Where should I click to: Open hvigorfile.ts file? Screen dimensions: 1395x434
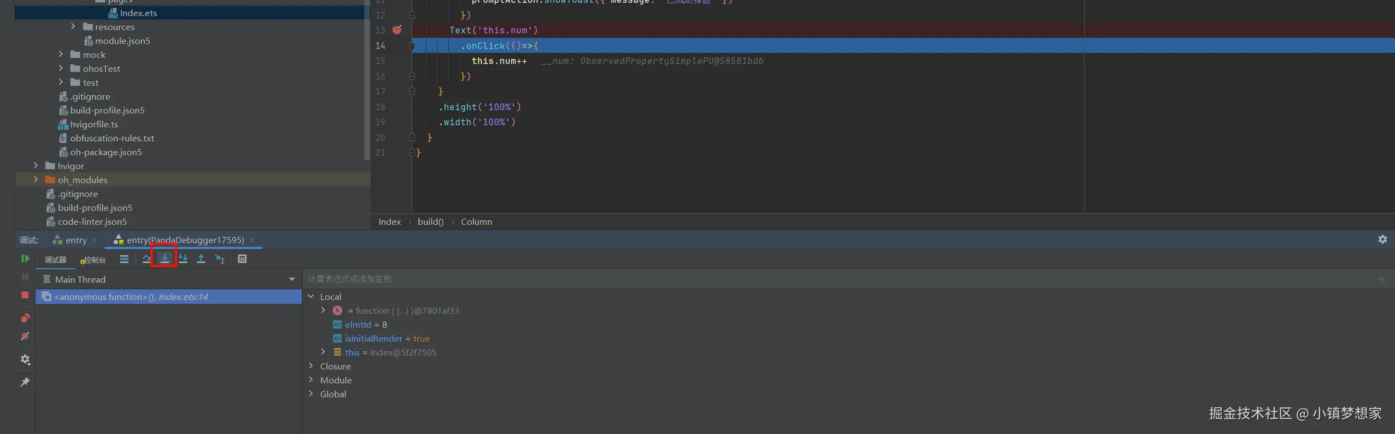coord(94,124)
